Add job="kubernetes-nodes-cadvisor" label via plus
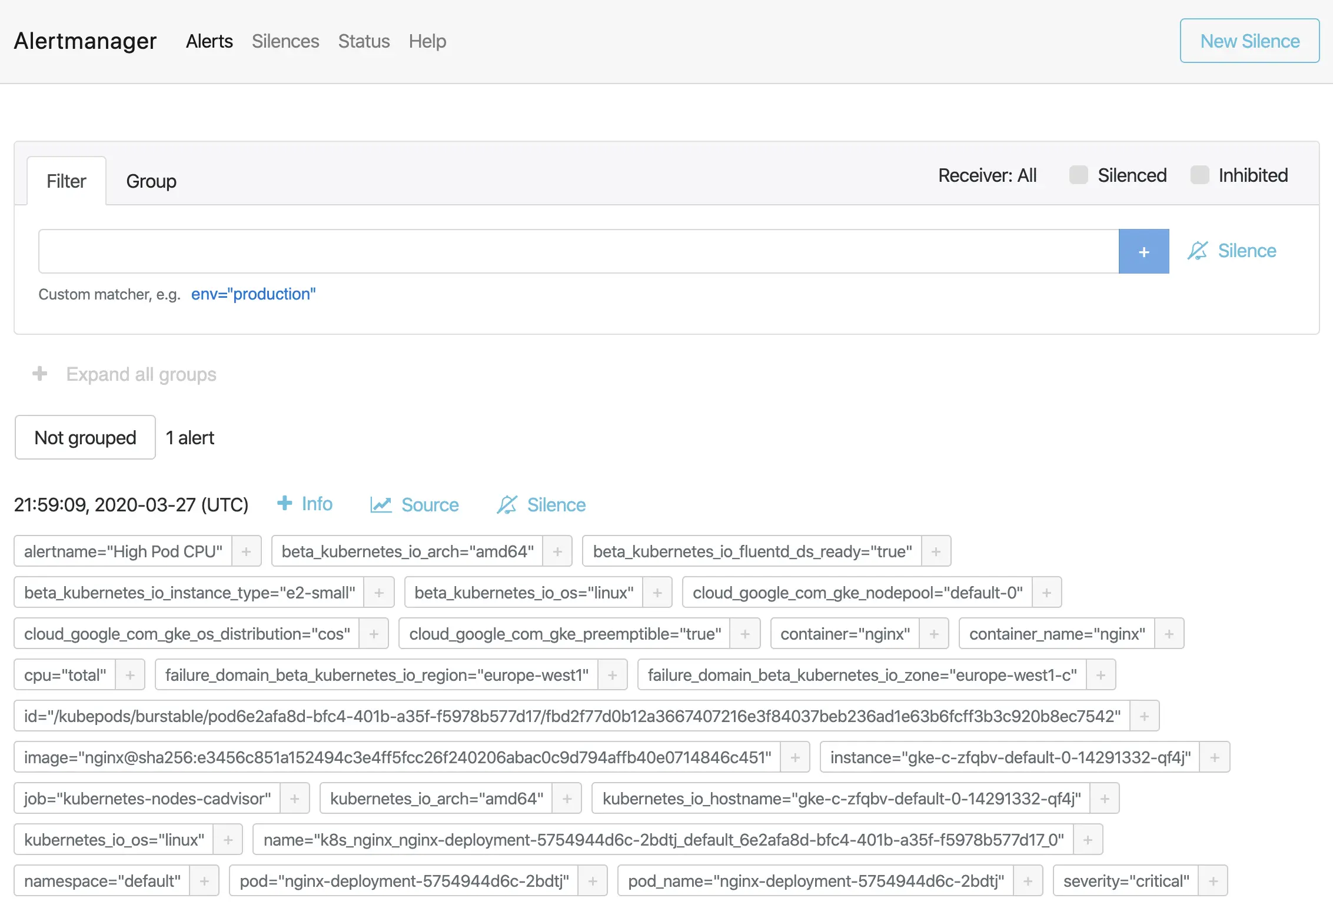The height and width of the screenshot is (918, 1333). tap(295, 799)
